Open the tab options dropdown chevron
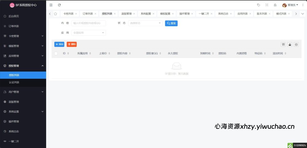307x148 pixels. (303, 14)
